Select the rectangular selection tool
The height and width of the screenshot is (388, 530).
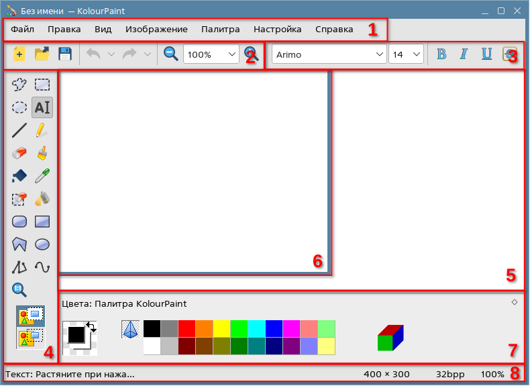click(x=42, y=85)
